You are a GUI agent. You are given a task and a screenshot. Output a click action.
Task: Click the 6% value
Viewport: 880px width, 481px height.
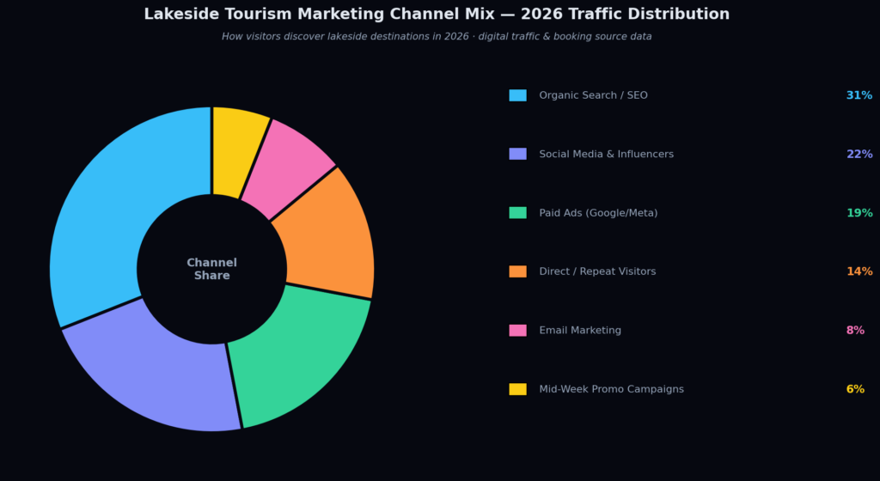(855, 389)
